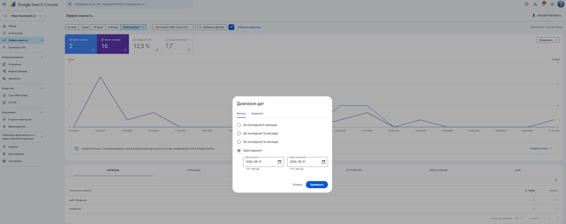
Task: Click the trophy icon beside Достижения
Action: tap(4, 154)
